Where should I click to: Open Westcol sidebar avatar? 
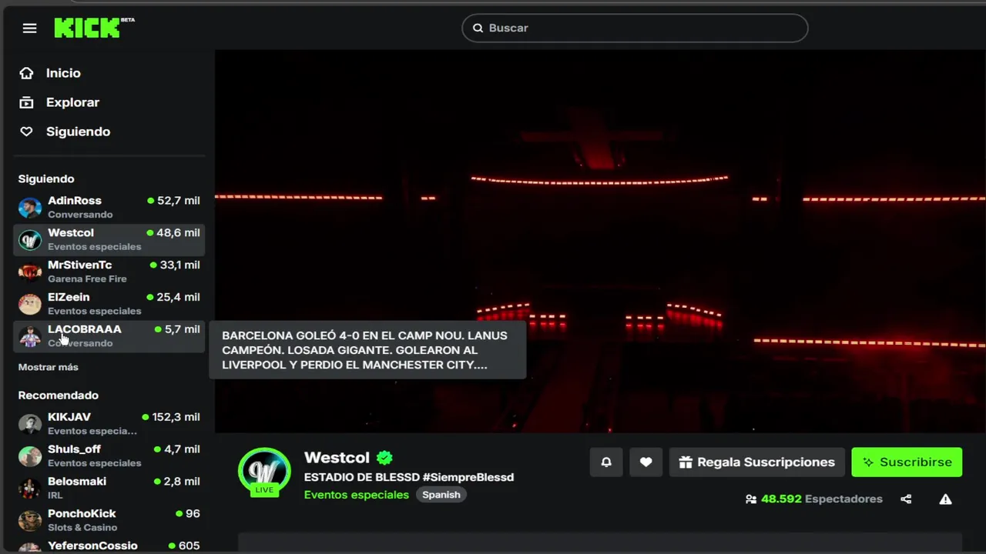[x=30, y=240]
